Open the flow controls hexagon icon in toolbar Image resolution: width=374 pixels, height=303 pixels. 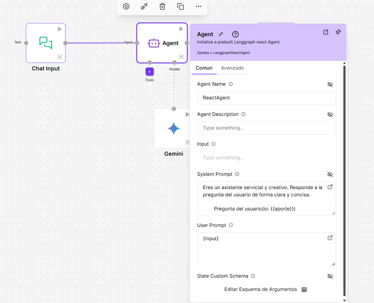[x=126, y=6]
